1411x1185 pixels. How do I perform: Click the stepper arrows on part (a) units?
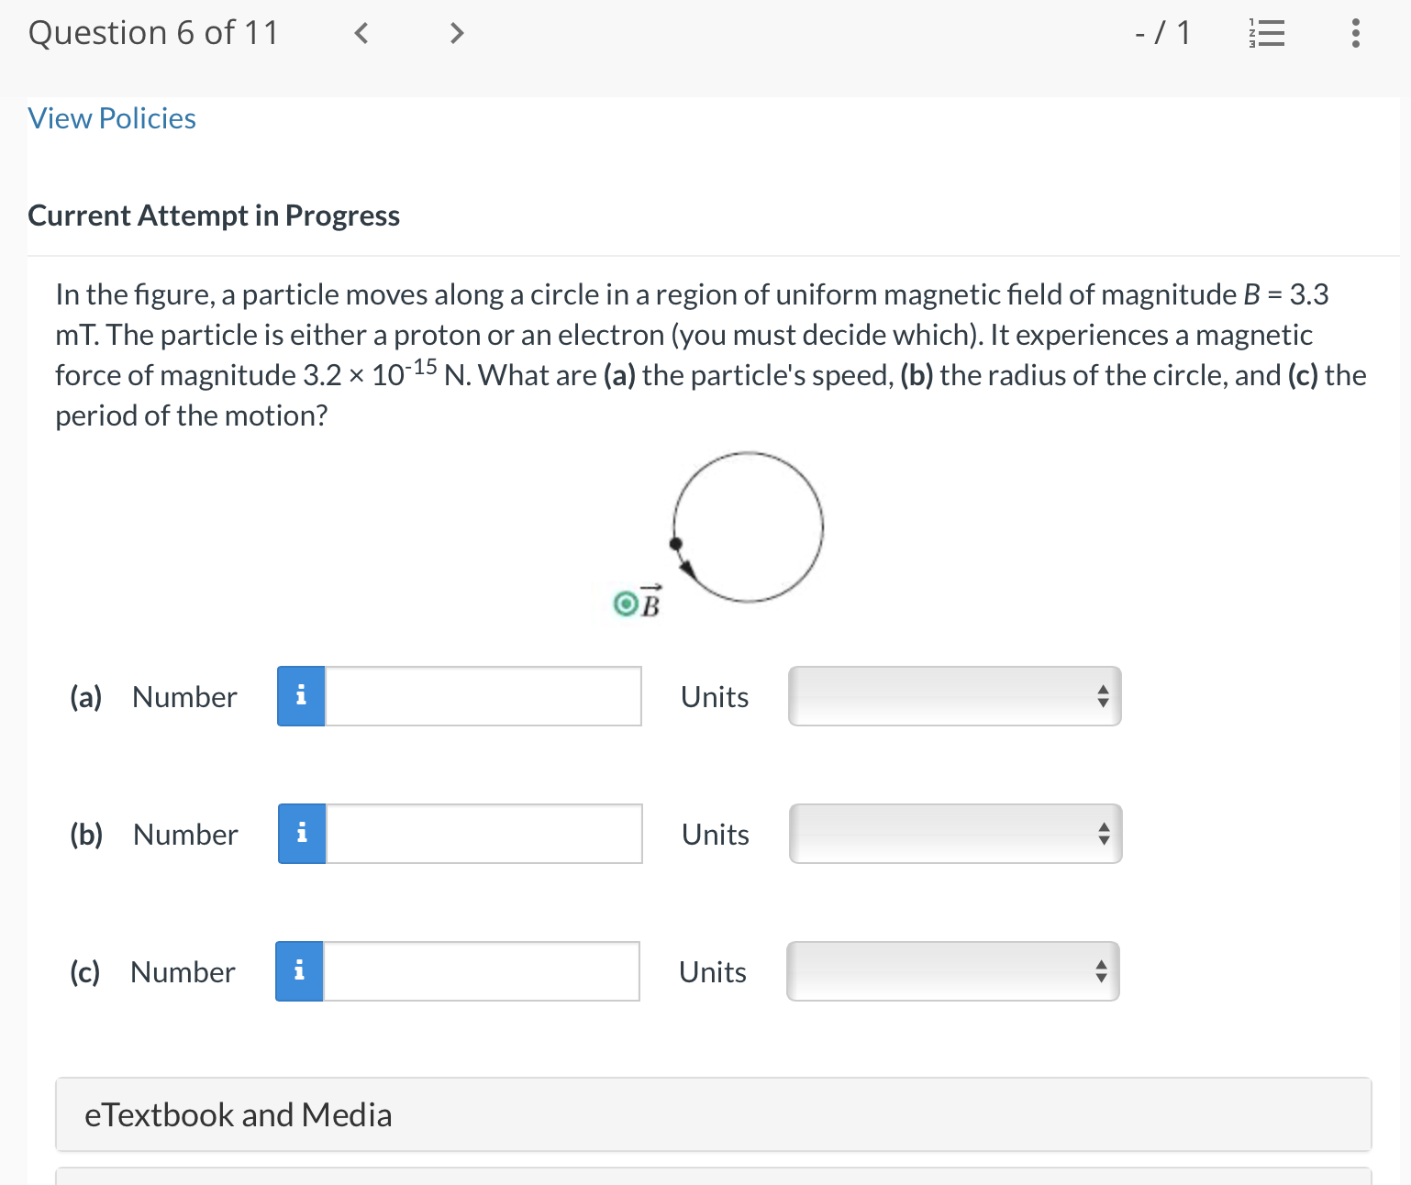pos(1103,696)
